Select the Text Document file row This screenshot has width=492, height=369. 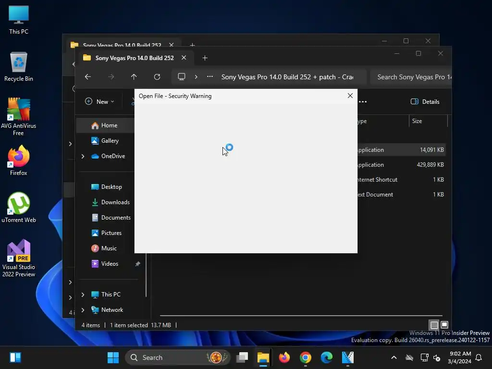pos(402,195)
